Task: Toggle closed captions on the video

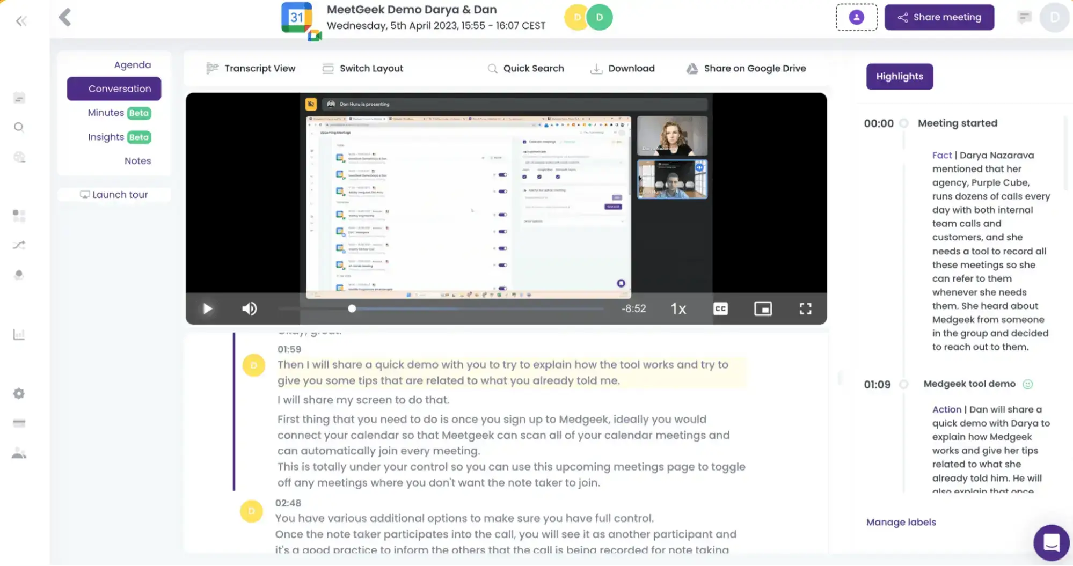Action: pyautogui.click(x=720, y=308)
